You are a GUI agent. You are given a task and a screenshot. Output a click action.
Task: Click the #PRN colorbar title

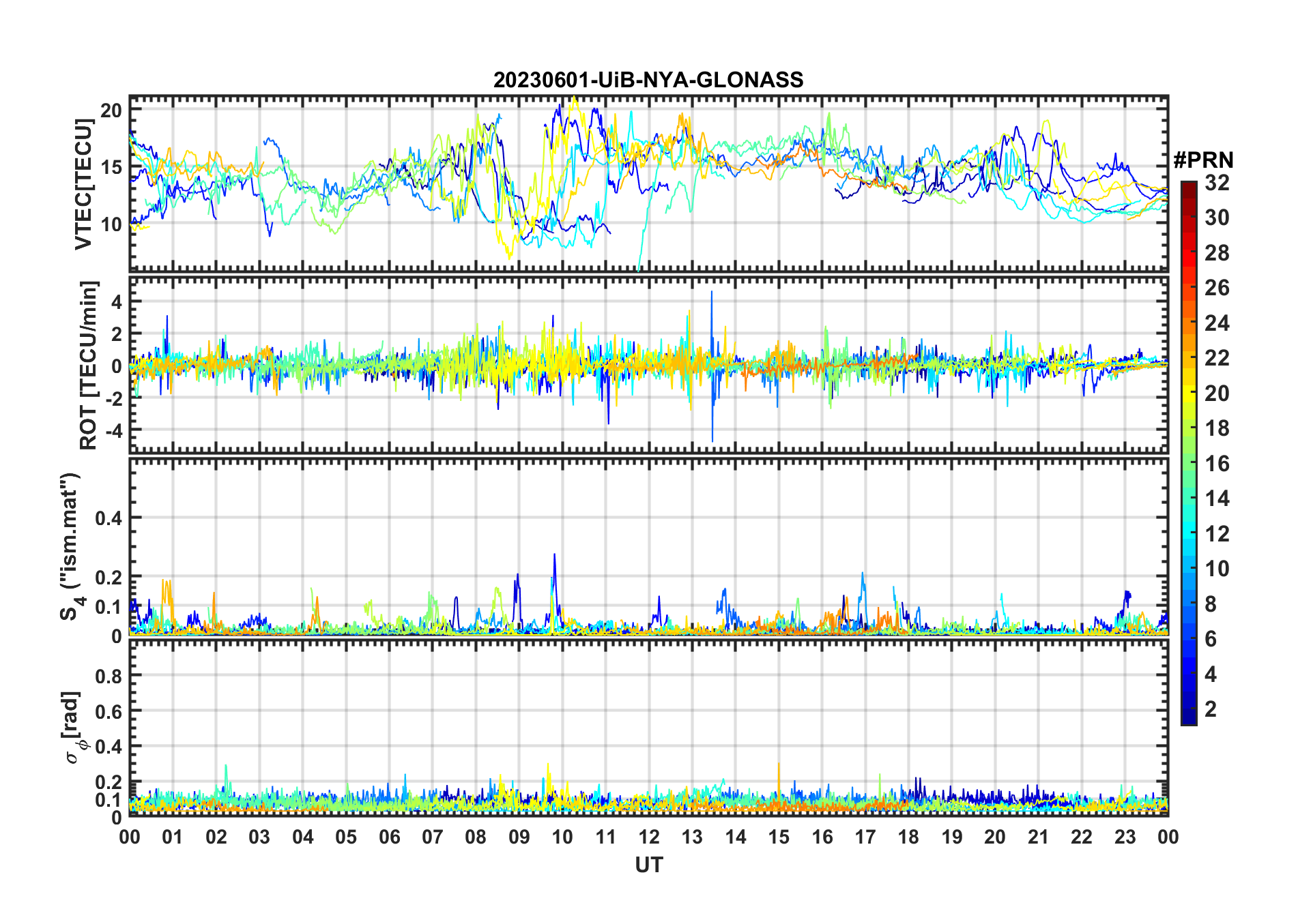[x=1203, y=160]
